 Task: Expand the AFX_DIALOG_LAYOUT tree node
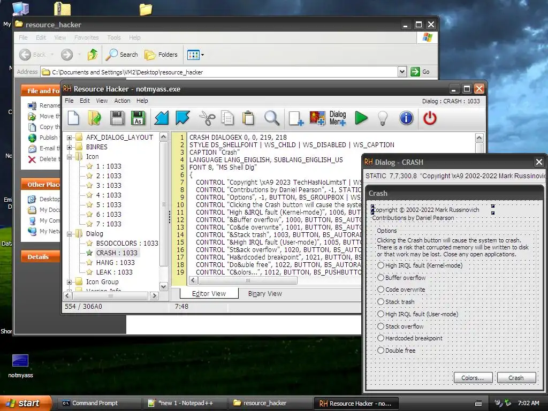[69, 138]
